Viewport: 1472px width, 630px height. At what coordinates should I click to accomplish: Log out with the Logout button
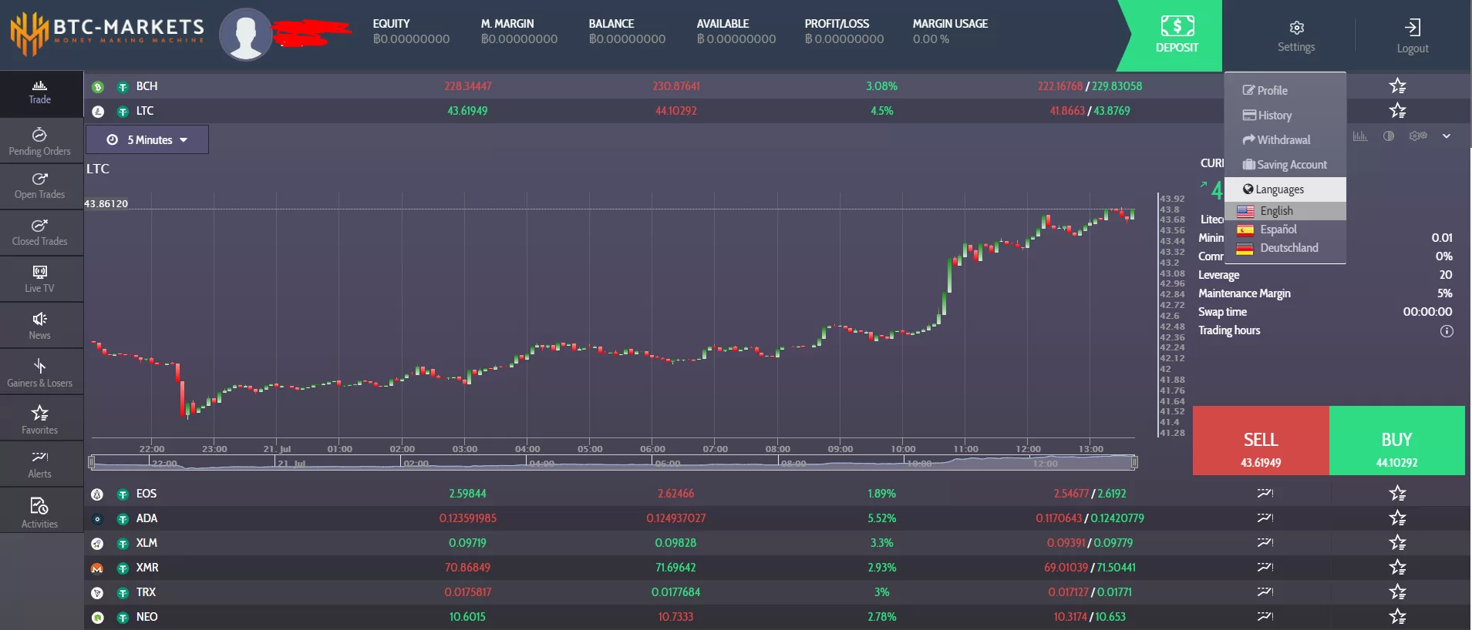tap(1413, 36)
